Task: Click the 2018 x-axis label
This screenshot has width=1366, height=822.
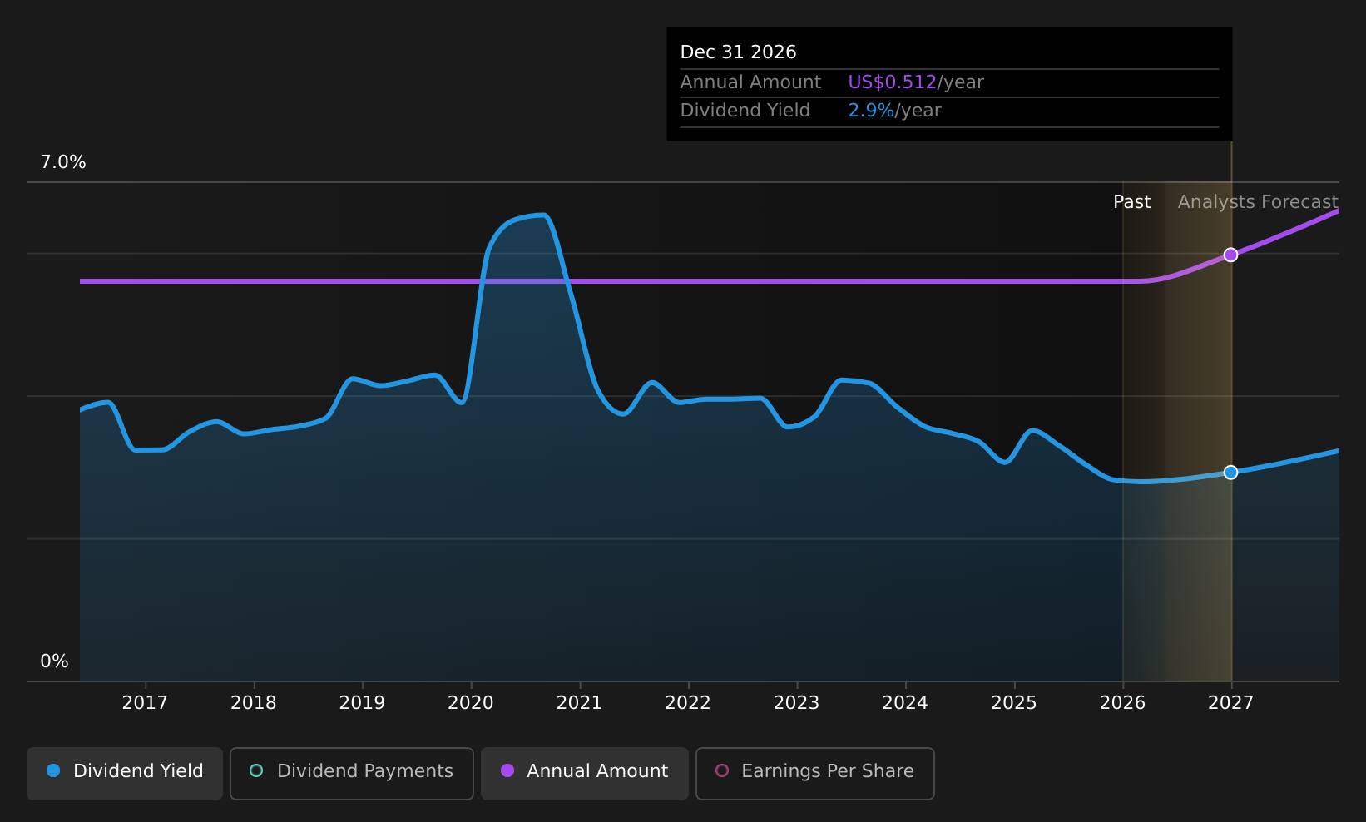Action: coord(254,703)
